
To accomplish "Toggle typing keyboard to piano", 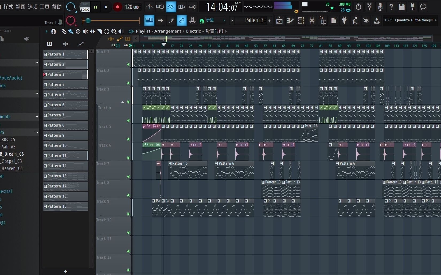I will coord(149,21).
